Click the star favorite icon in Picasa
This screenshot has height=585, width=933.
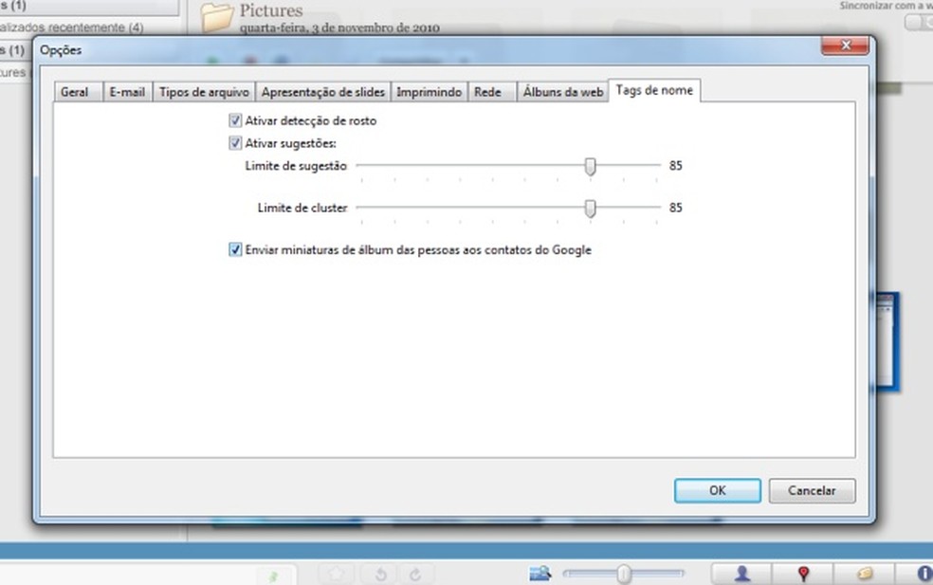(337, 575)
